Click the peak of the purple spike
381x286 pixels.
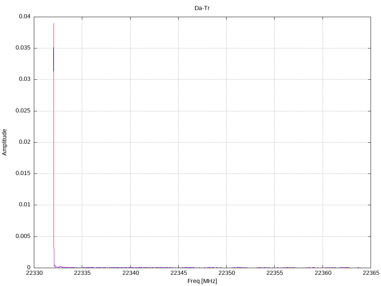[54, 23]
